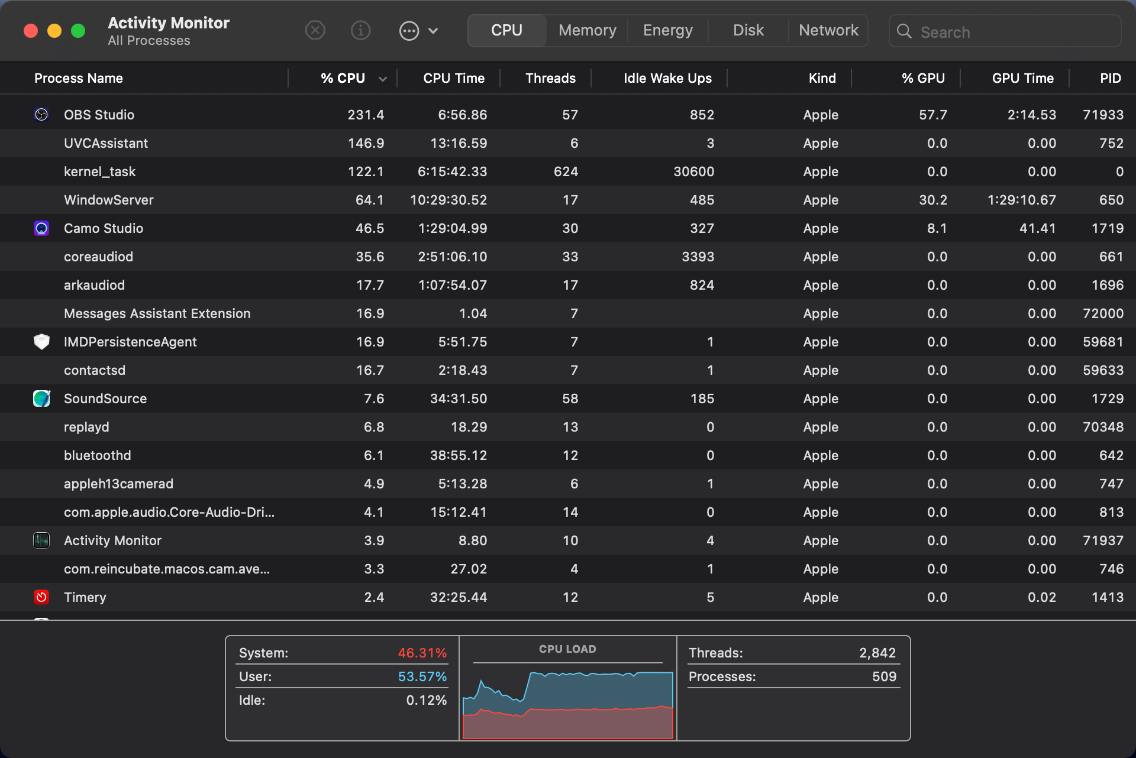Open the dropdown chevron beside More Options

pyautogui.click(x=434, y=30)
